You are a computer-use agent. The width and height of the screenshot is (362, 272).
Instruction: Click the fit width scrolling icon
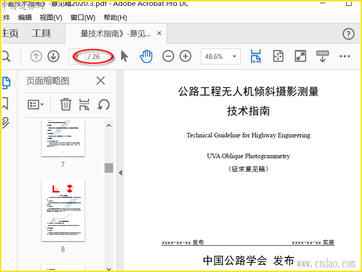click(x=256, y=56)
